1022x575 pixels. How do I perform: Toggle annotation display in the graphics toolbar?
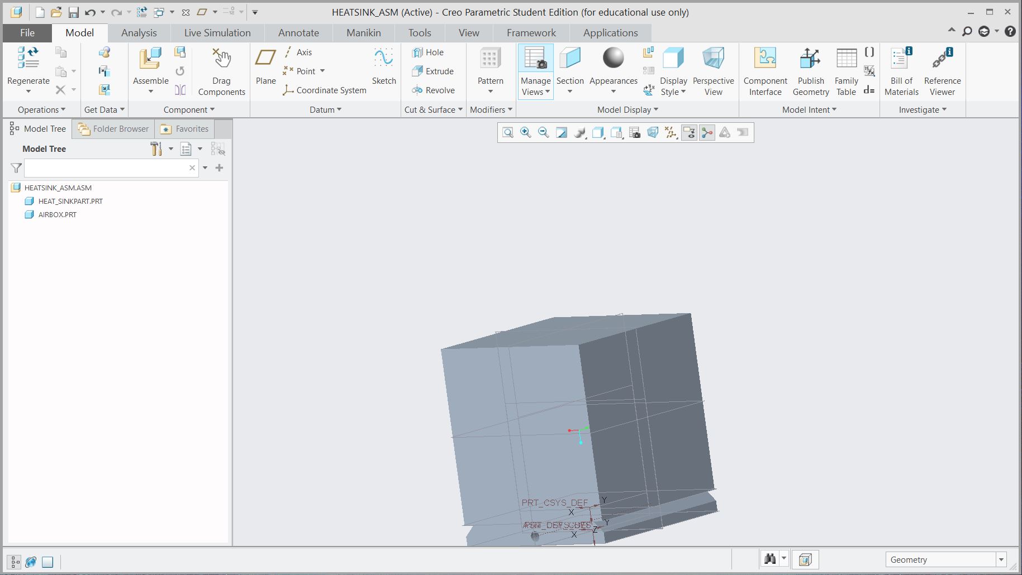tap(689, 133)
